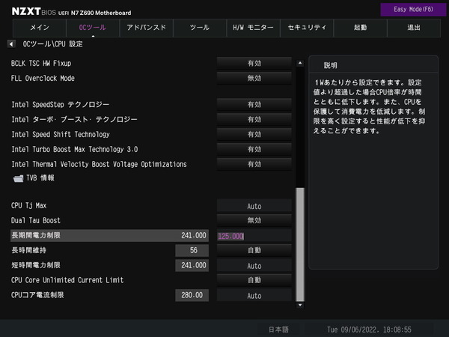Open 長時間維持 自動 value selector
Screen dimensions: 449x337
click(x=254, y=251)
